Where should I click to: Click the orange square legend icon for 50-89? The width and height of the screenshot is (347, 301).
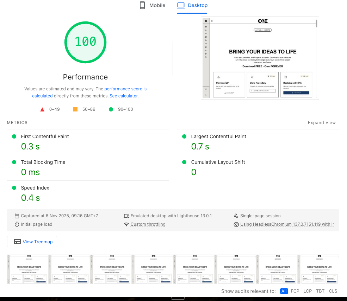pos(75,109)
